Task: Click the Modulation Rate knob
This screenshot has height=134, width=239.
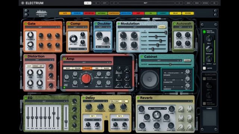Action: [123, 35]
